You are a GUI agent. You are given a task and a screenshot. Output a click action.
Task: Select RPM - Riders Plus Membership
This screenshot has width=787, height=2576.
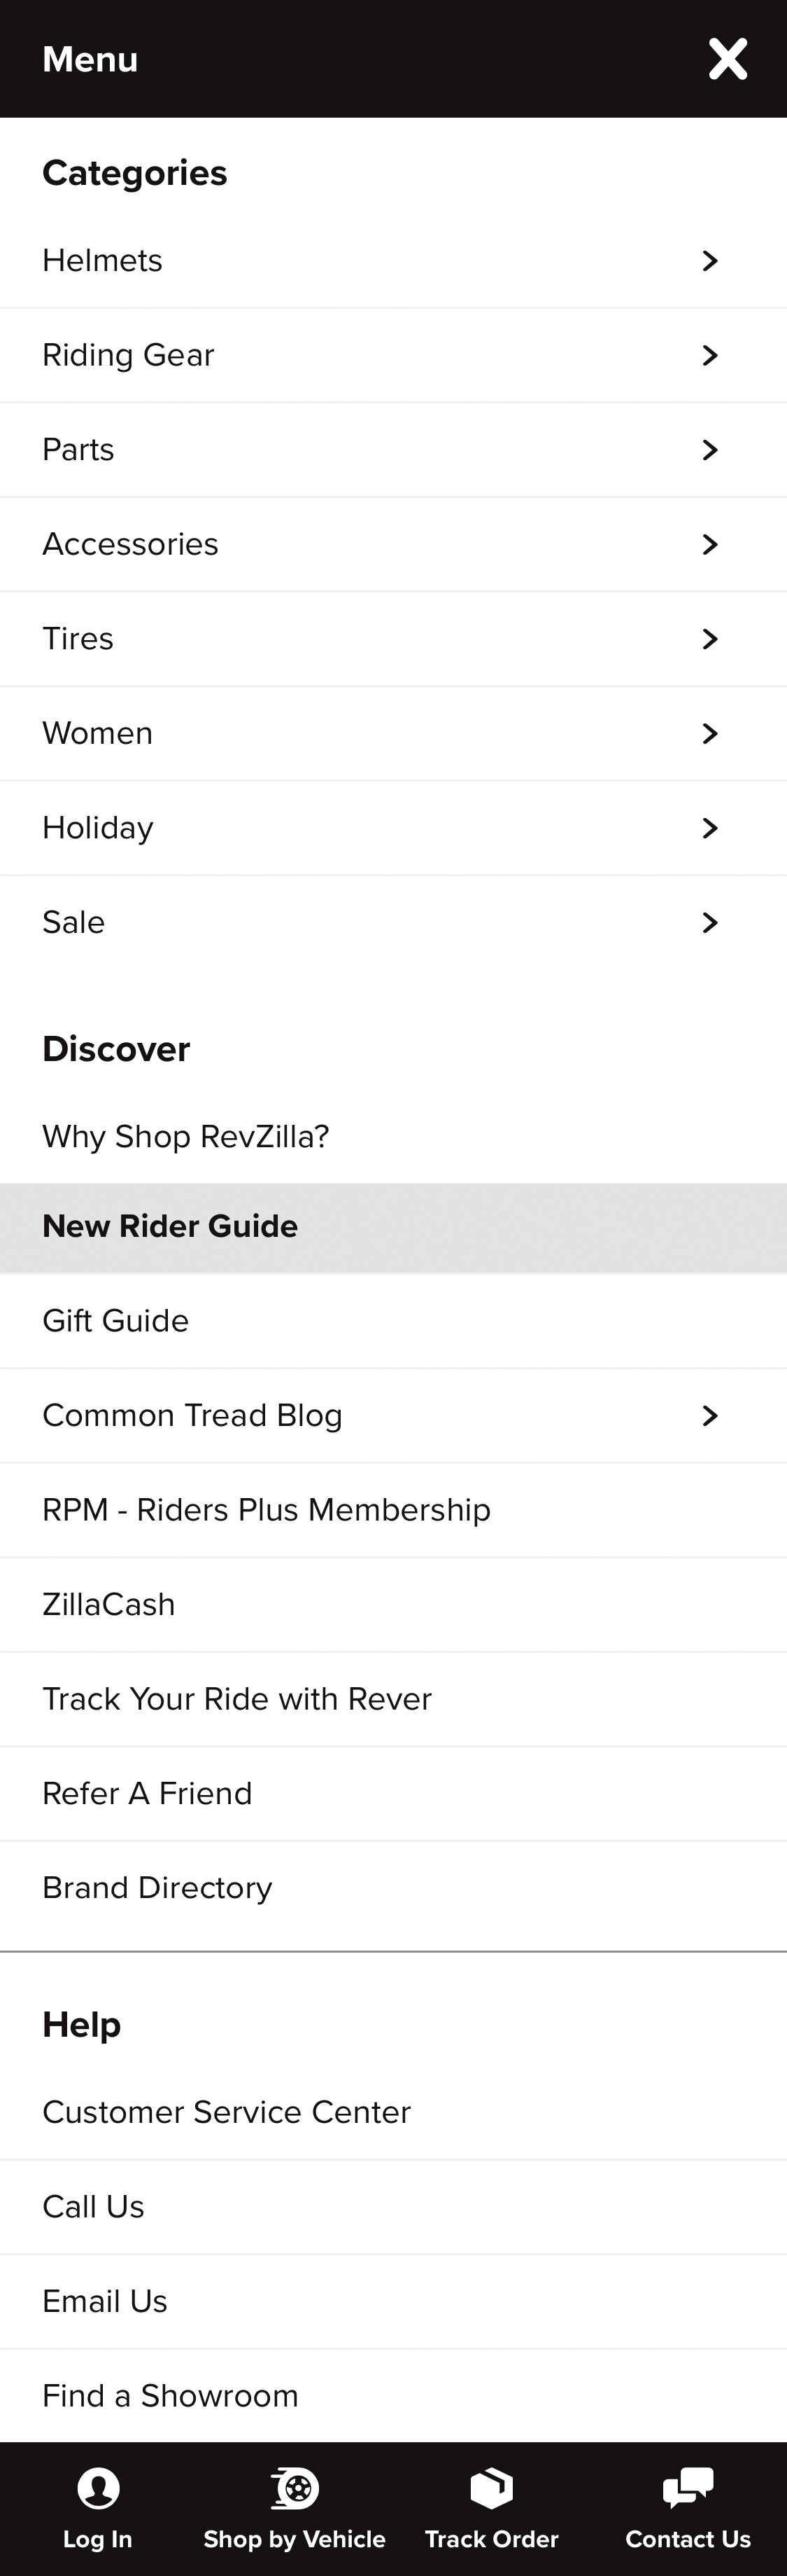(266, 1510)
